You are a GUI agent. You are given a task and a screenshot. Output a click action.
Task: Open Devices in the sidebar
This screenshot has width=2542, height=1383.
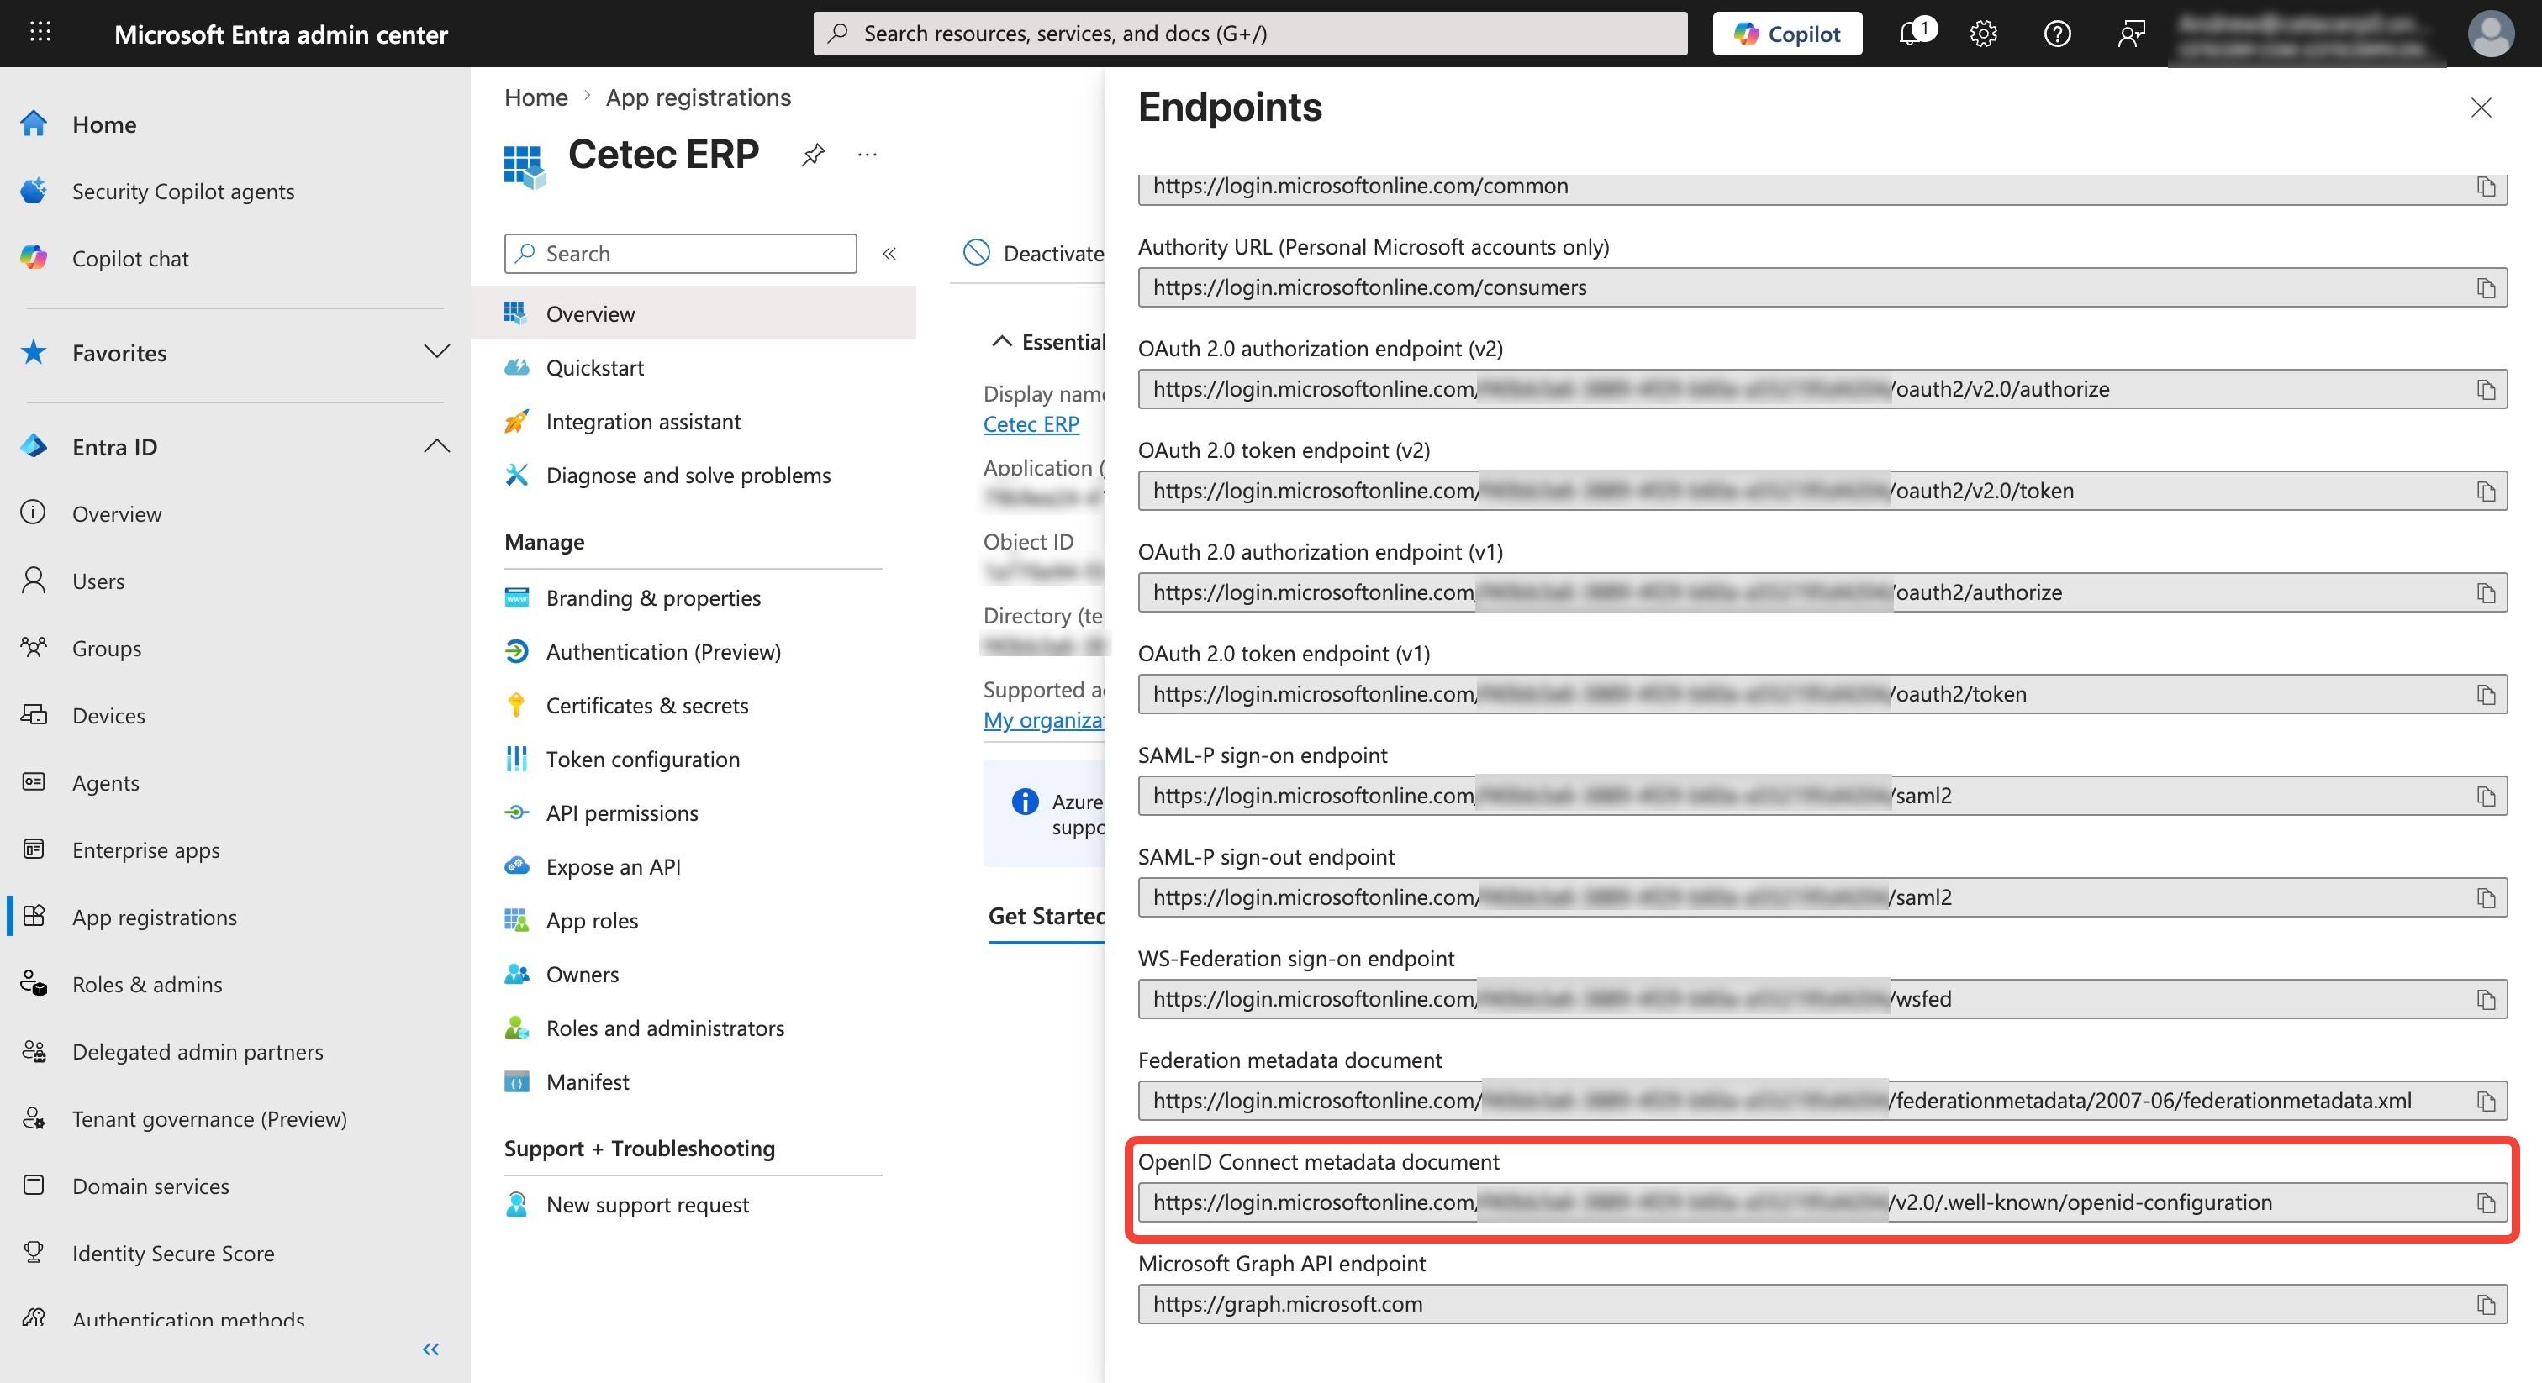pyautogui.click(x=108, y=715)
